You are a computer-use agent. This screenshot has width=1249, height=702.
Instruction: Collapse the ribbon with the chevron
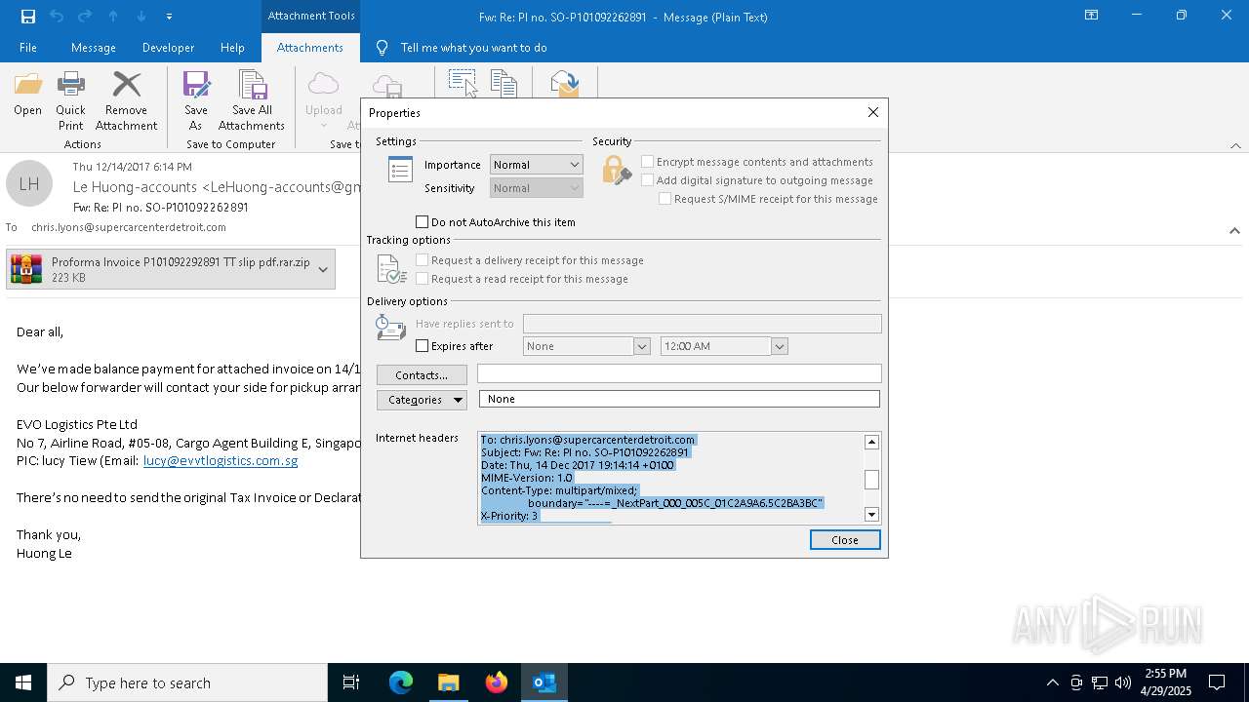[1235, 145]
